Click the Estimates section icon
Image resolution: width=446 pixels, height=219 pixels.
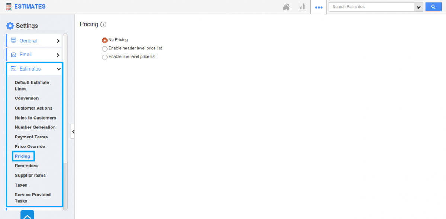pyautogui.click(x=14, y=68)
